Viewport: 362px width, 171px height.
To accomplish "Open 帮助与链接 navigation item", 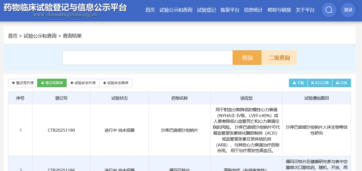I will 279,10.
